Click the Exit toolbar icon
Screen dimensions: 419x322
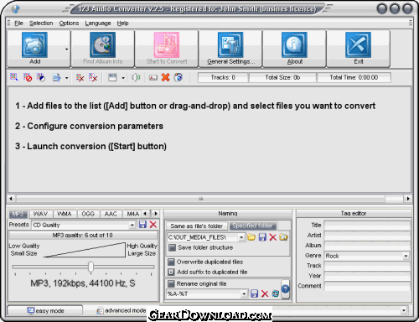click(x=358, y=44)
